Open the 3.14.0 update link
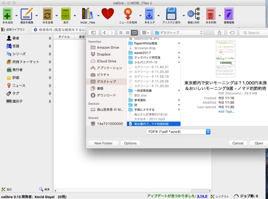The width and height of the screenshot is (268, 199). click(x=202, y=196)
